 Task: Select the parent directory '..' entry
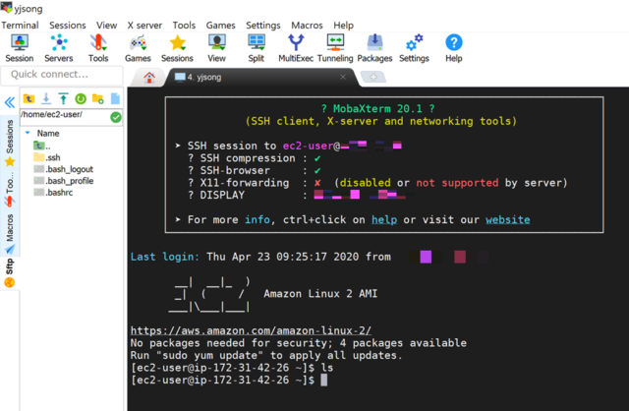click(x=42, y=146)
